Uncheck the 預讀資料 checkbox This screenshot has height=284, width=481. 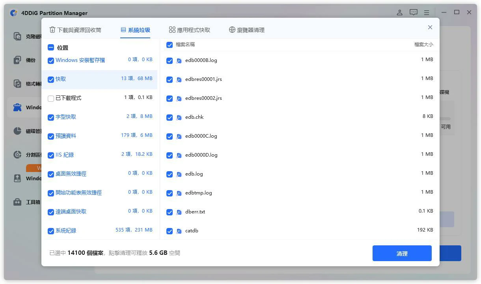point(51,136)
